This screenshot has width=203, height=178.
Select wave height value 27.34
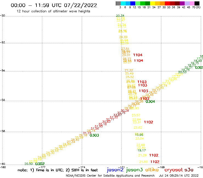coord(71,142)
